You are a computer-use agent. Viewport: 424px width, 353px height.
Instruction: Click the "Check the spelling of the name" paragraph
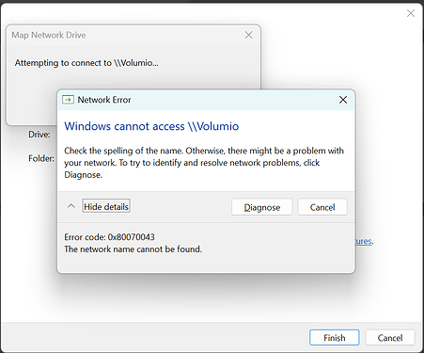[204, 163]
